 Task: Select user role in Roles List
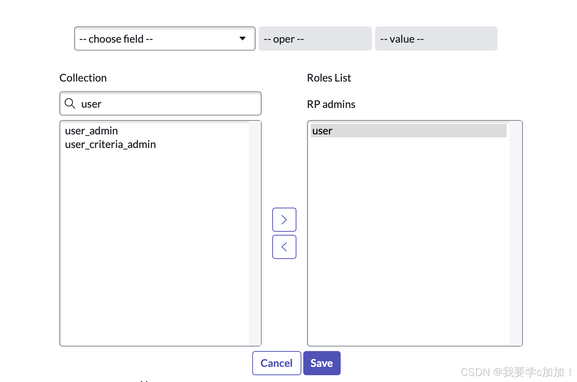(409, 131)
